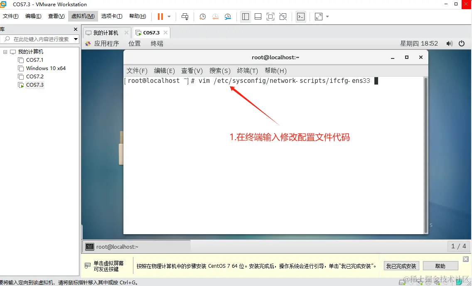Viewport: 472px width, 286px height.
Task: Click the keyboard icon in hint bar
Action: (88, 266)
